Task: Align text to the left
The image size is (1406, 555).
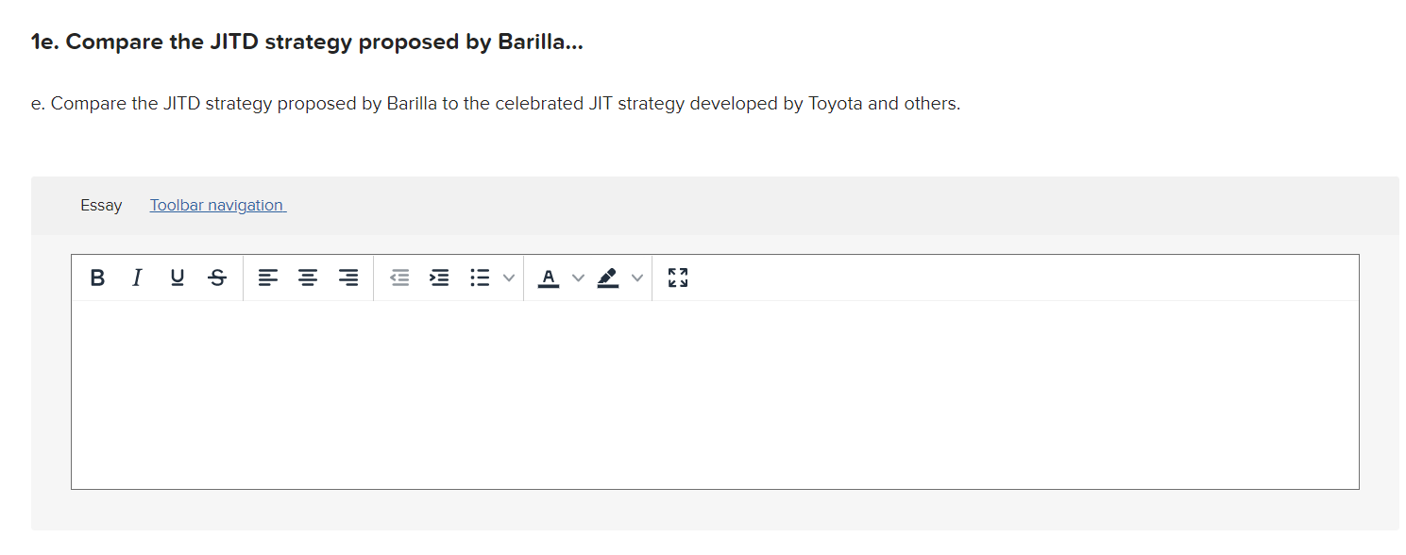Action: click(268, 277)
